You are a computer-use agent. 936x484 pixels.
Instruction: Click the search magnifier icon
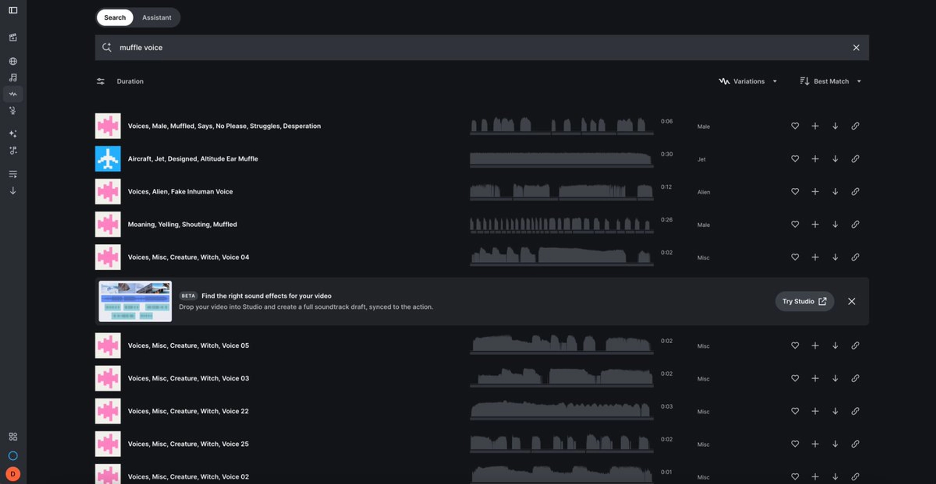107,48
